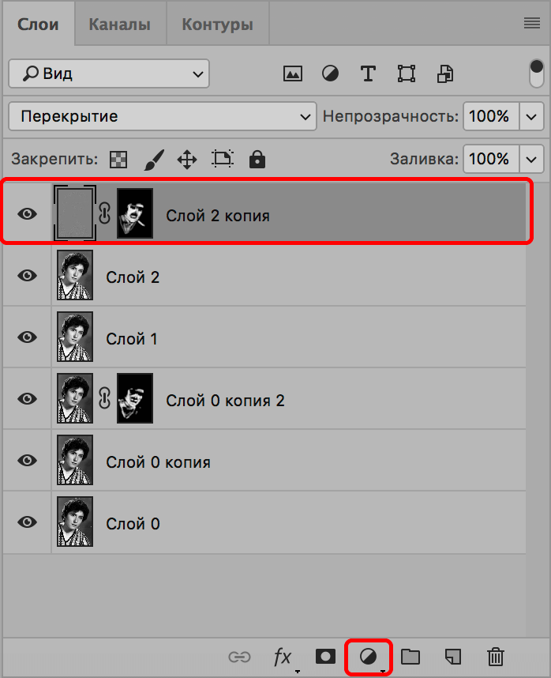Filter for text layers icon
Screen dimensions: 551x678
coord(368,74)
